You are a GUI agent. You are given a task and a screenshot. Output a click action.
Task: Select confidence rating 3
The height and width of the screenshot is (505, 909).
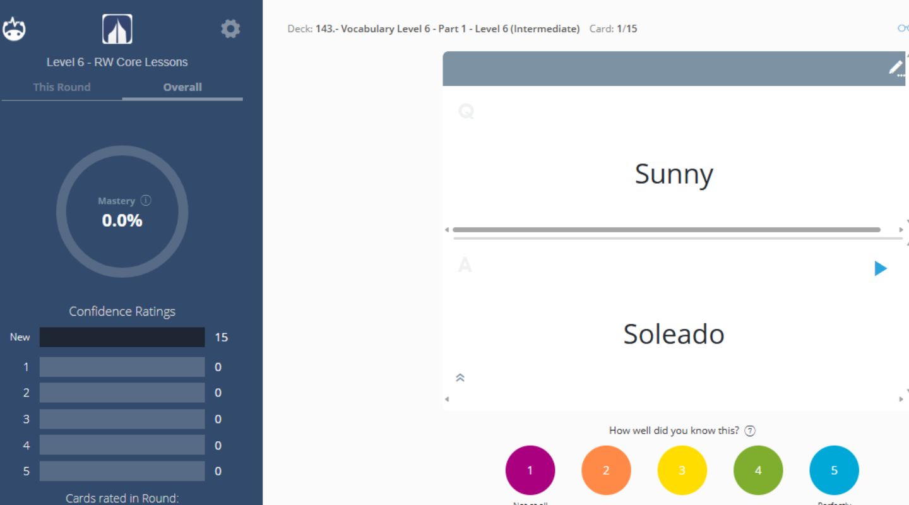[682, 470]
